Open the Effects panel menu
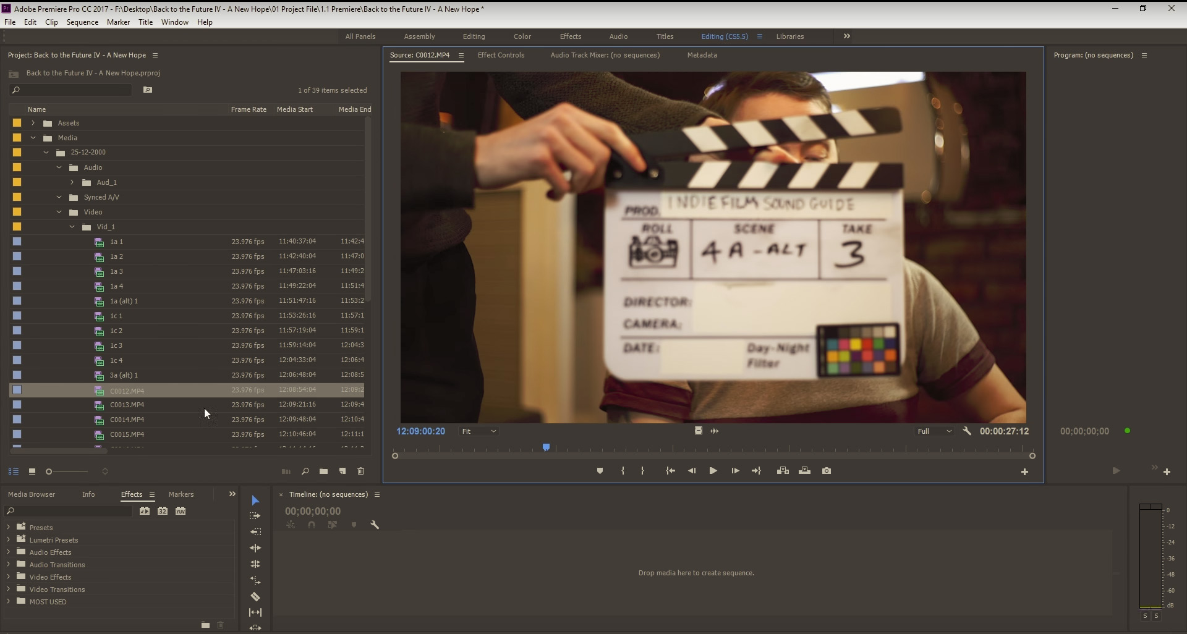Viewport: 1187px width, 634px height. point(152,494)
